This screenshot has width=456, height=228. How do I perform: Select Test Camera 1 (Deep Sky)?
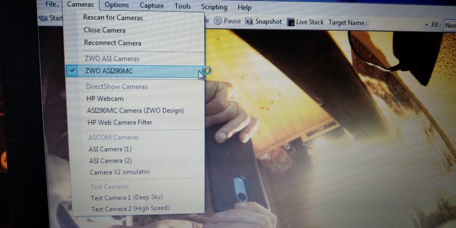pos(126,198)
